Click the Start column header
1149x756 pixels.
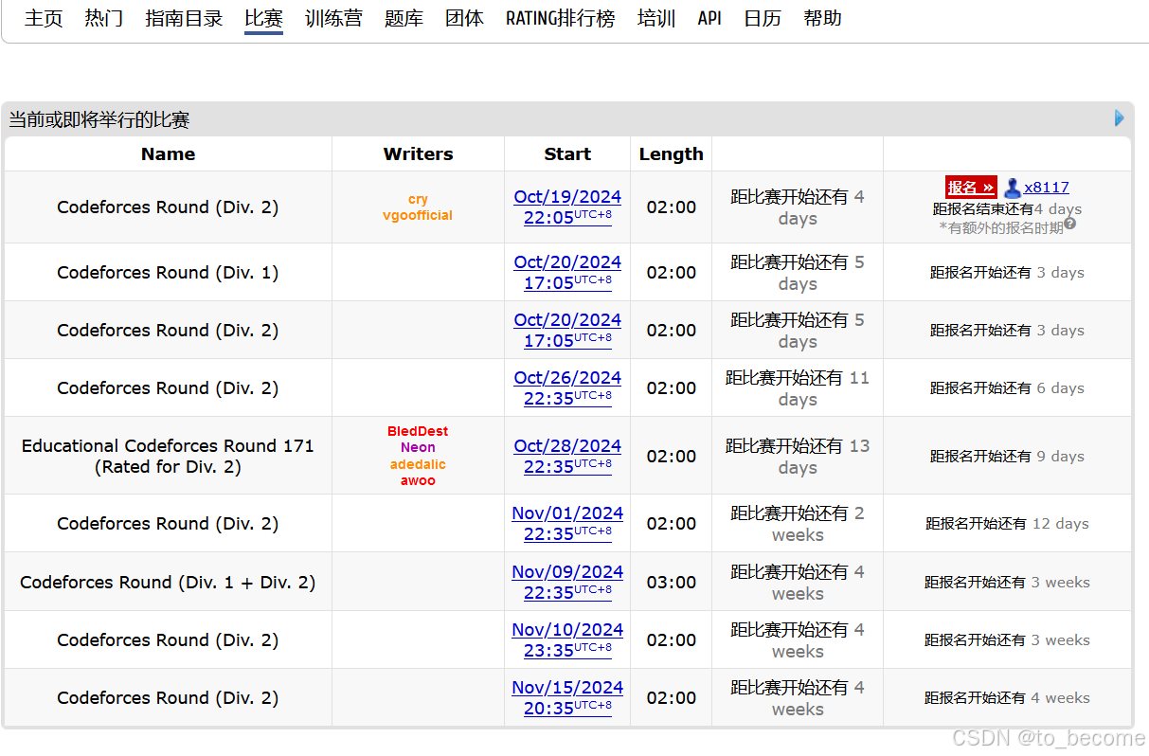click(567, 154)
